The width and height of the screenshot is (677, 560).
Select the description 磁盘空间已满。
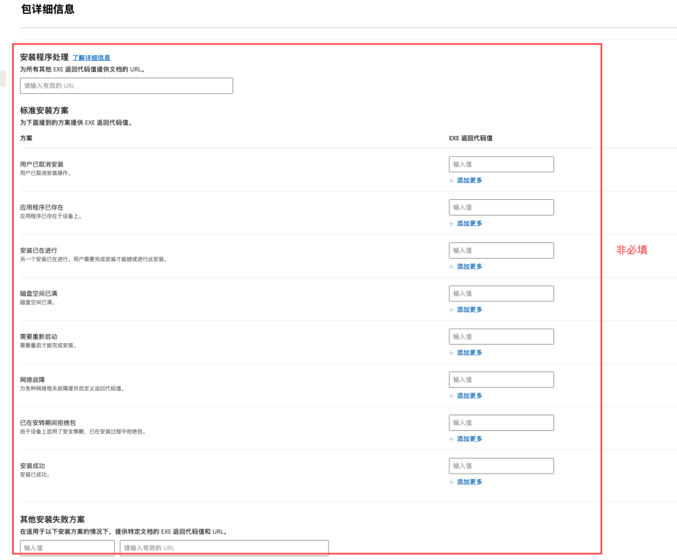pos(38,303)
